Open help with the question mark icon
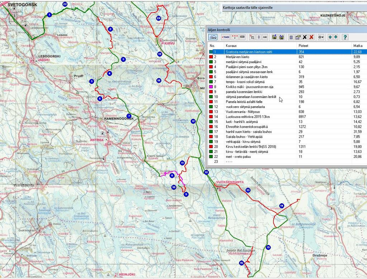This screenshot has height=279, width=367. pyautogui.click(x=345, y=37)
